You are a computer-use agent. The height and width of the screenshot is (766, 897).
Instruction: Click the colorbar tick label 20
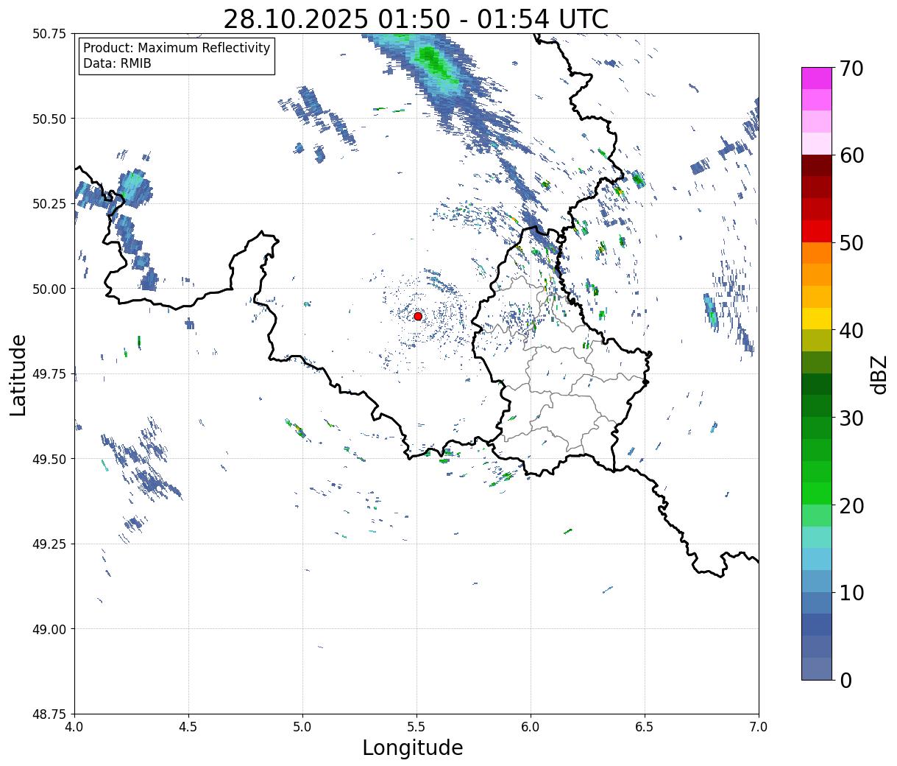click(851, 505)
